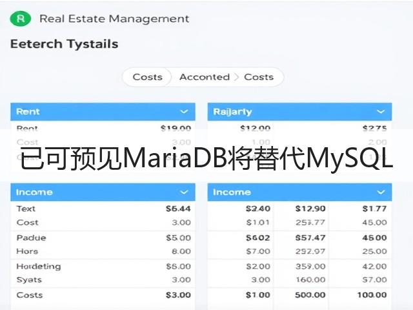Click the $1.77 cell in right Income table
The image size is (413, 310).
pos(374,209)
